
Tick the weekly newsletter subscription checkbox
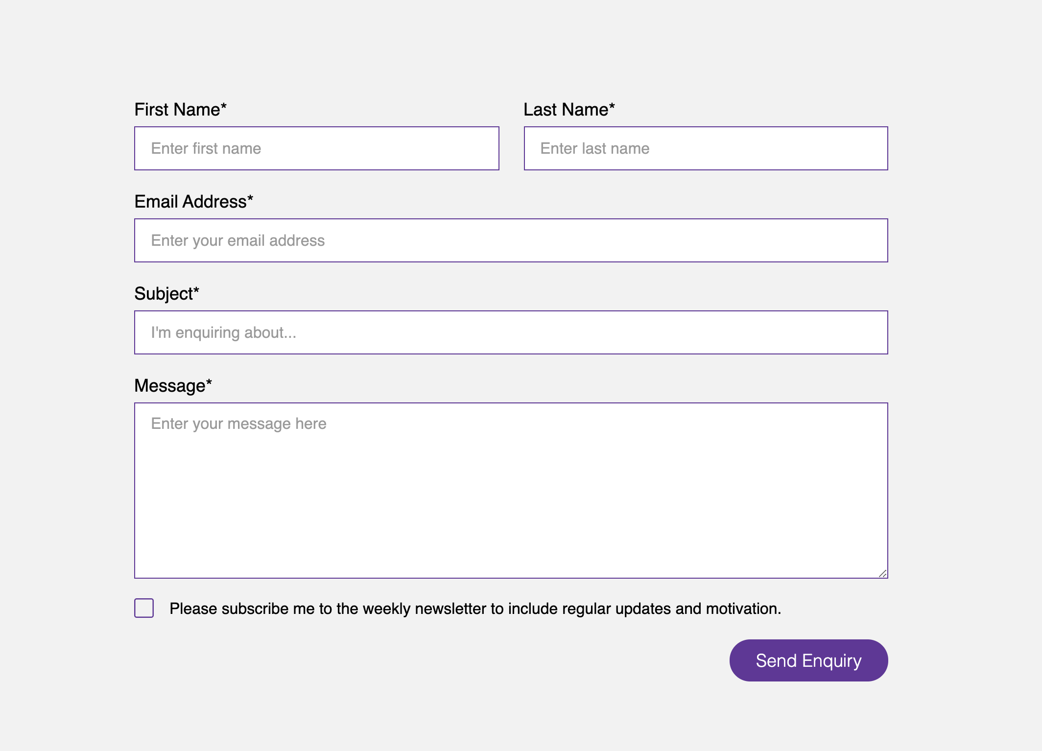[x=144, y=608]
